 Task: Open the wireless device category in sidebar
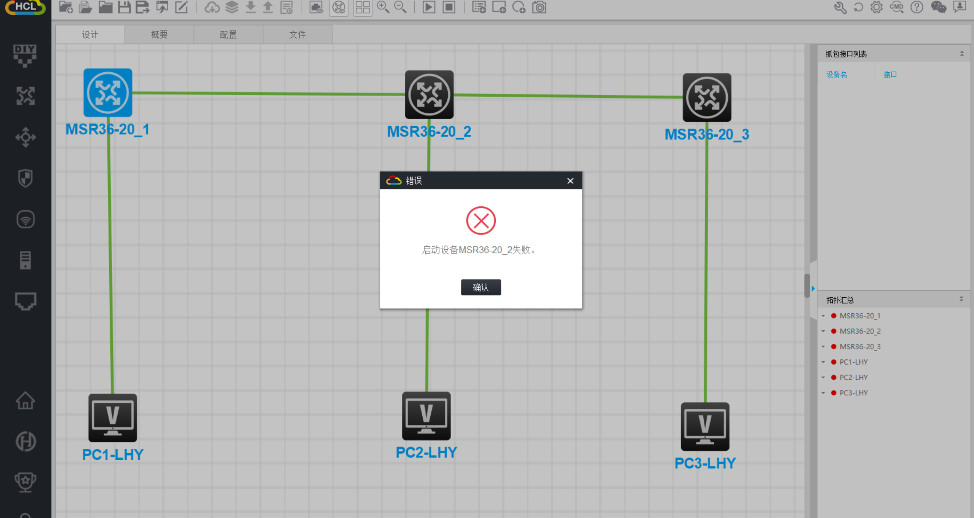click(x=26, y=219)
